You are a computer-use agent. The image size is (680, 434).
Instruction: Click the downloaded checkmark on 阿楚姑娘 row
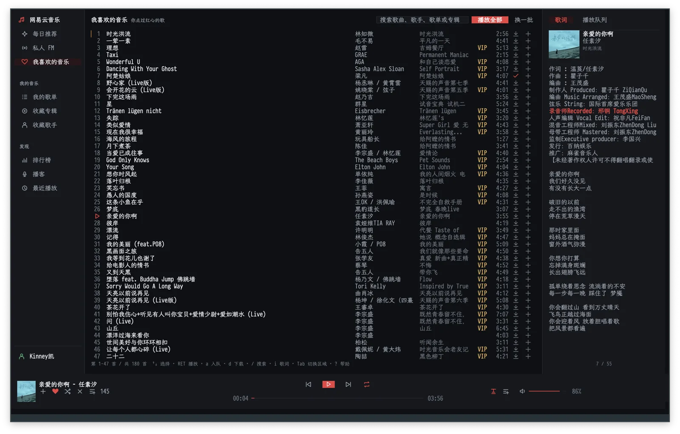tap(516, 76)
